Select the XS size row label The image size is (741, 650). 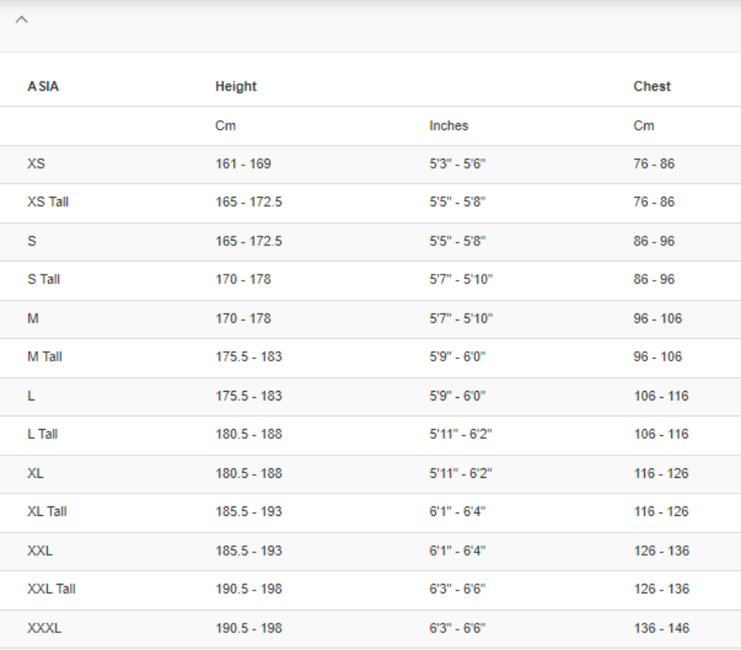pos(36,164)
